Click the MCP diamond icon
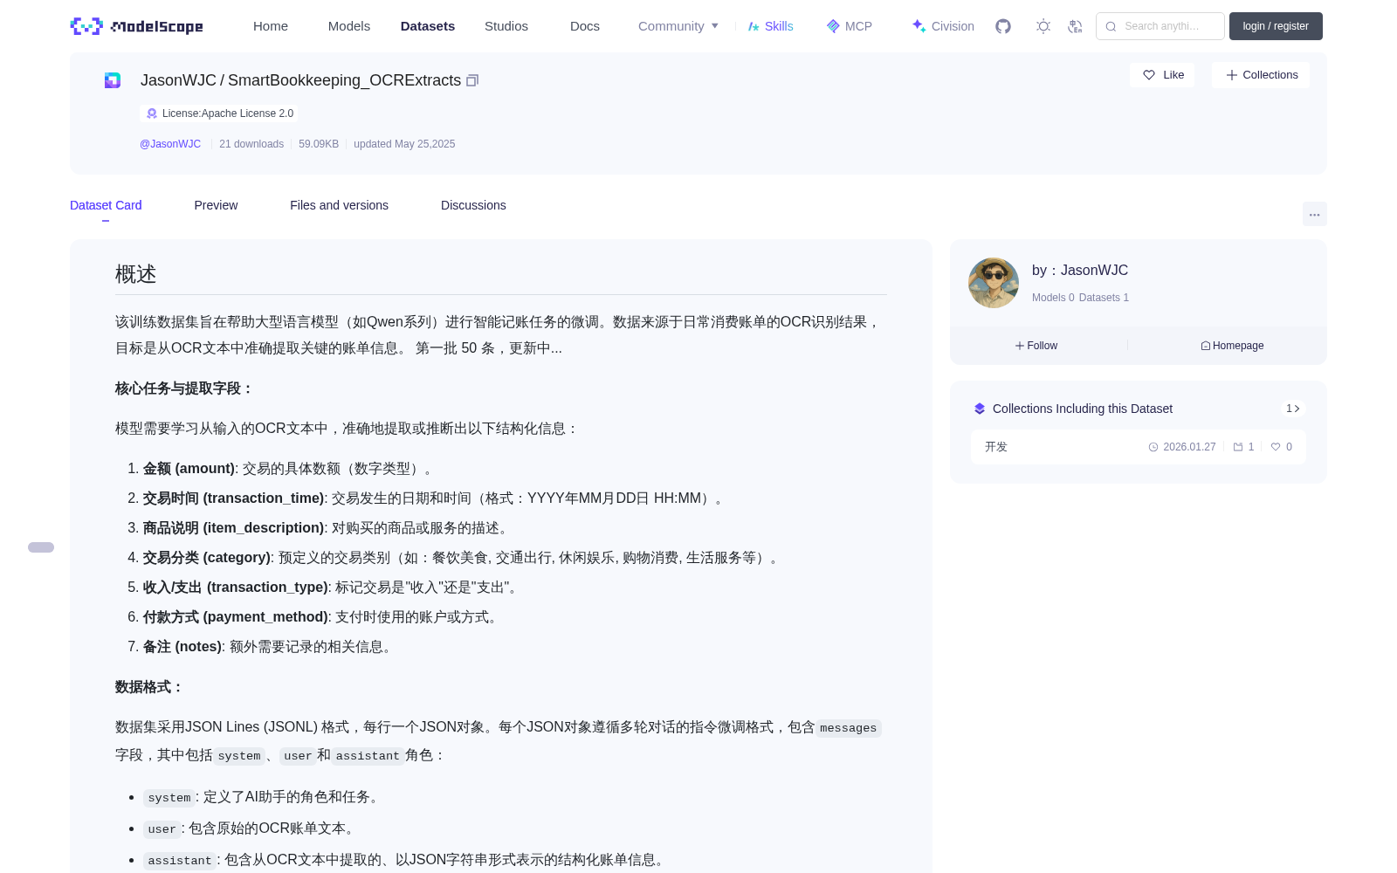 click(x=833, y=26)
